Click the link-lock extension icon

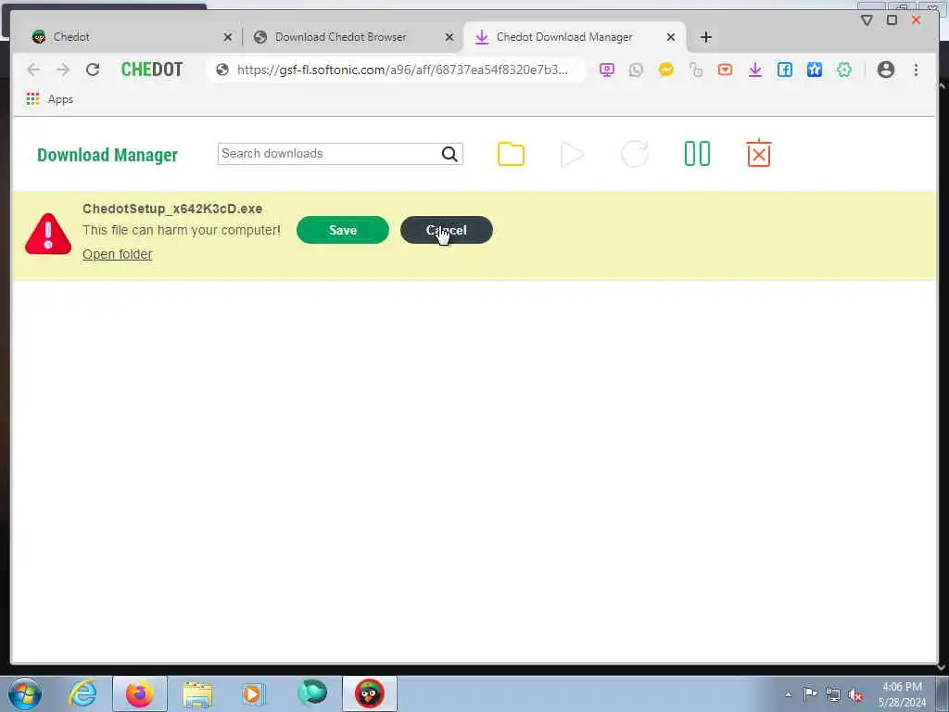coord(695,70)
